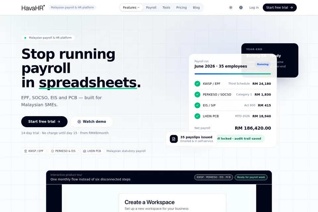
Task: Click the Third Schedule label
Action: pos(239,83)
